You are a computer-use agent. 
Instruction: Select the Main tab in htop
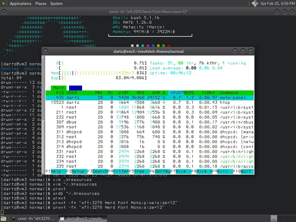[58, 88]
